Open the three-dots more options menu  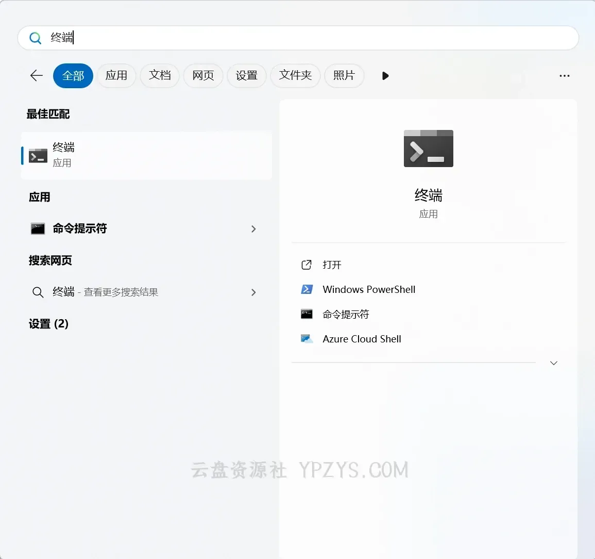click(564, 76)
